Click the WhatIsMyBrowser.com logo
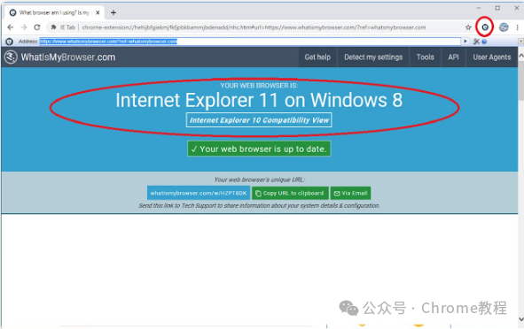524x329 pixels. coord(60,57)
